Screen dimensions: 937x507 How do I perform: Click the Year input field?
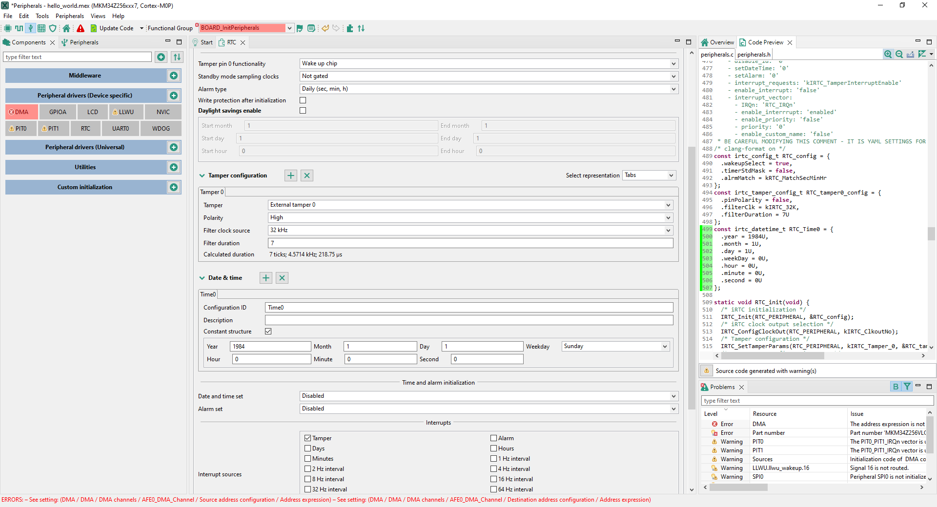click(270, 346)
